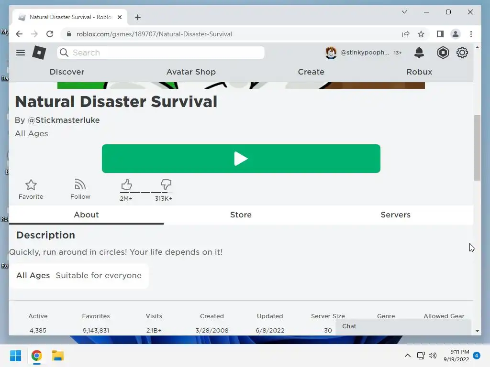Image resolution: width=490 pixels, height=367 pixels.
Task: Open profile via the avatar headshot icon
Action: click(331, 53)
